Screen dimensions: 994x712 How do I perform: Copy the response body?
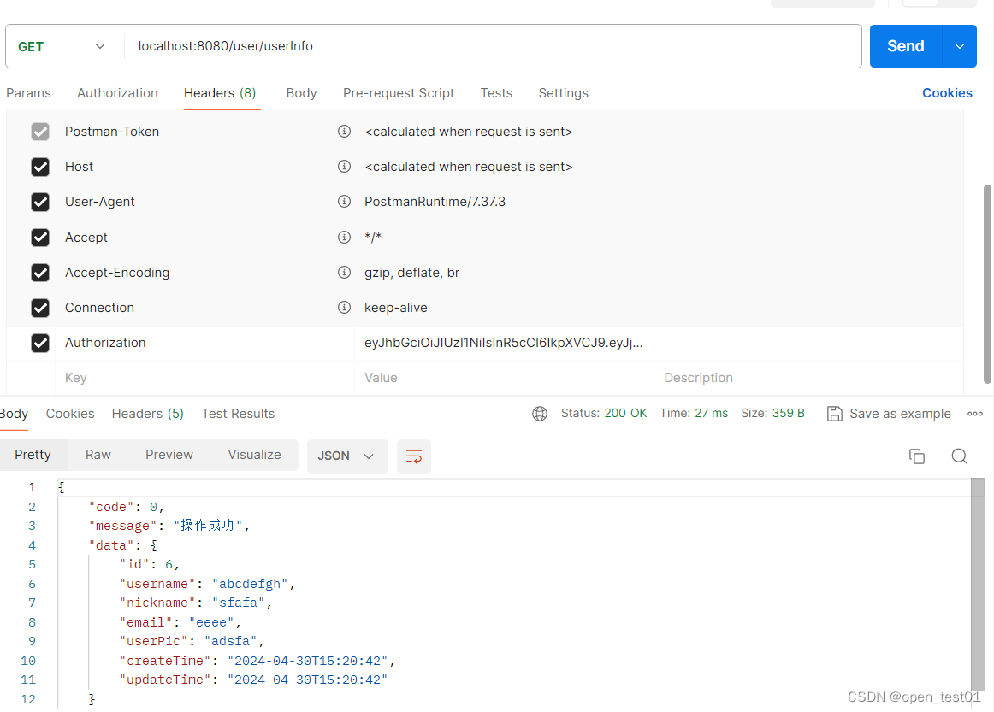point(916,456)
